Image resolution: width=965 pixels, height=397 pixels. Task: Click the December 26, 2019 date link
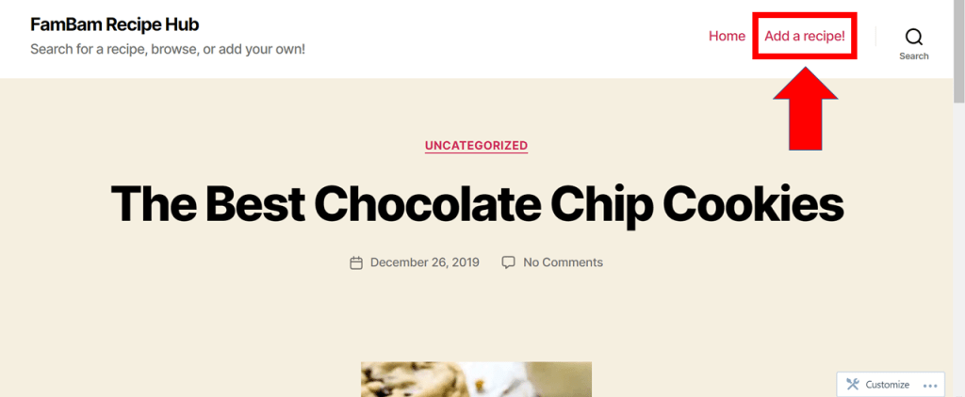(424, 262)
